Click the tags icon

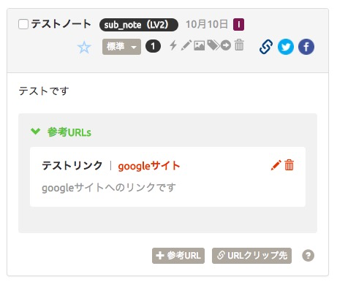[213, 45]
